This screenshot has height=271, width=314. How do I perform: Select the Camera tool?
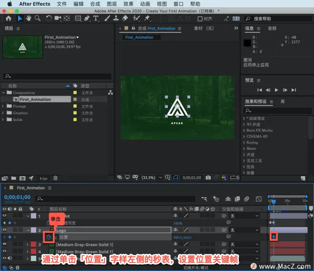tap(58, 18)
